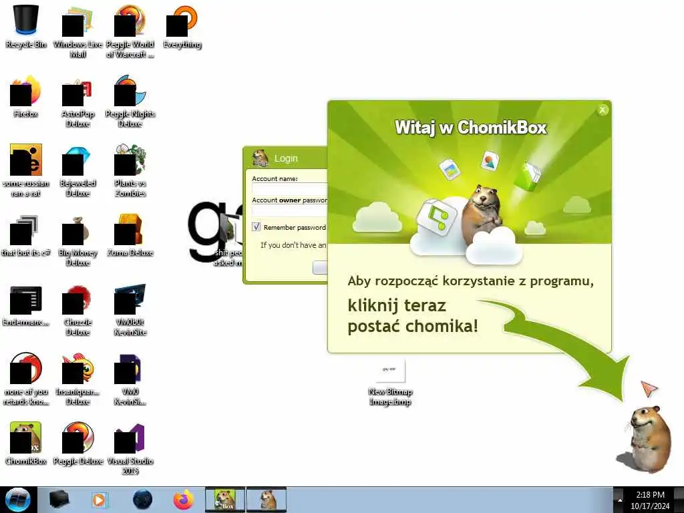Open Peggle Nights Deluxe shortcut
Screen dimensions: 684x513
[130, 102]
